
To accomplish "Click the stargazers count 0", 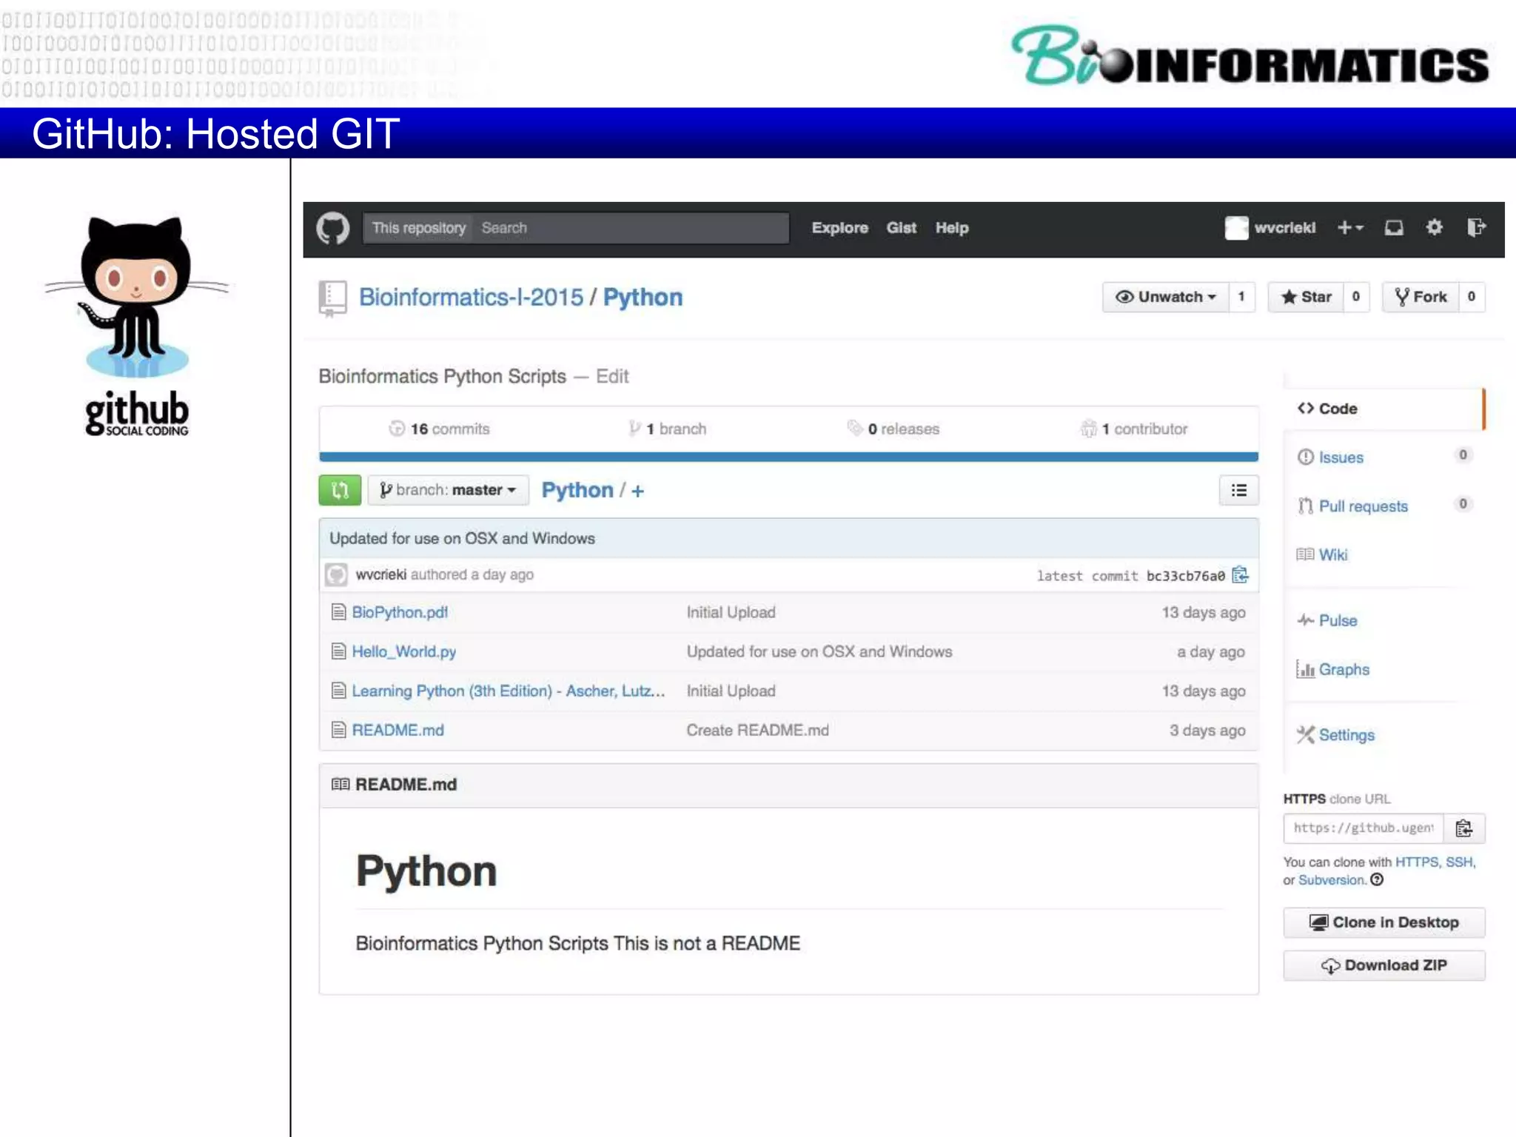I will 1355,297.
